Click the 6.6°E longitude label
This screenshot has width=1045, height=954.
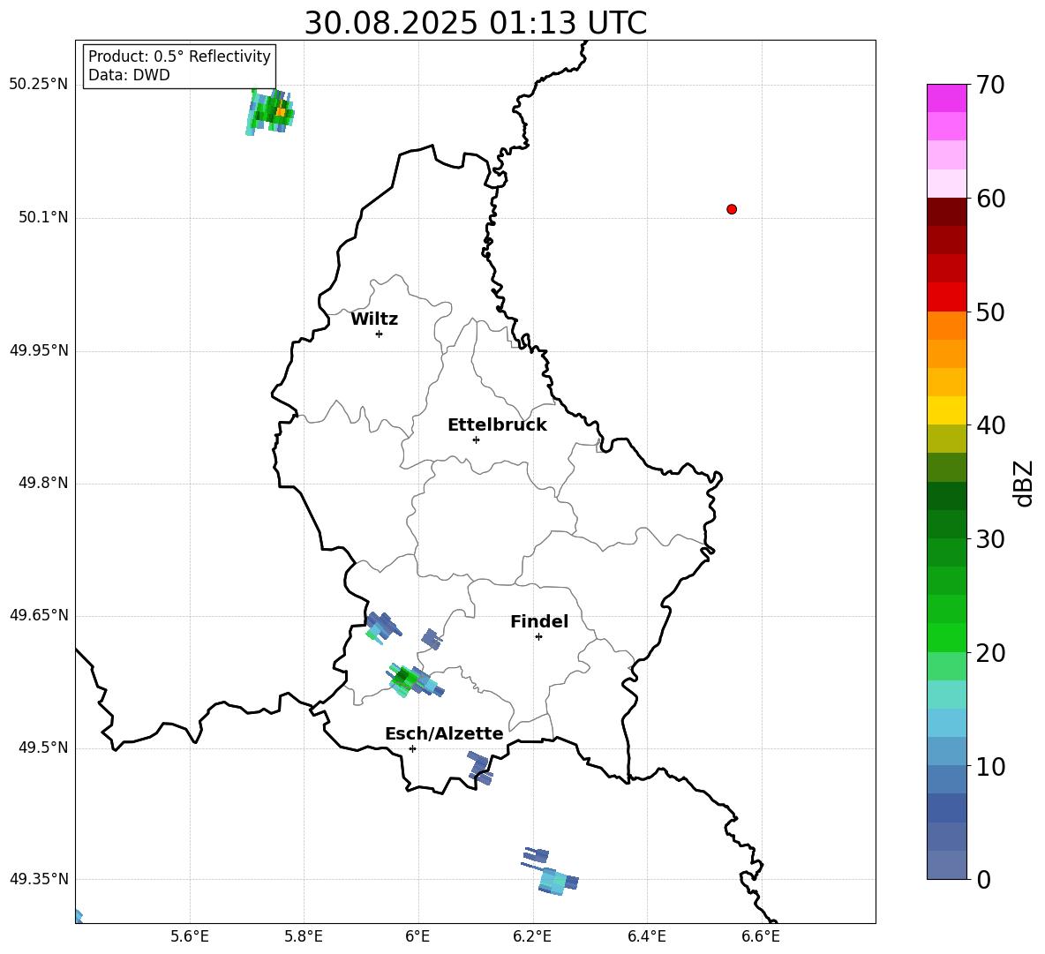tap(761, 936)
